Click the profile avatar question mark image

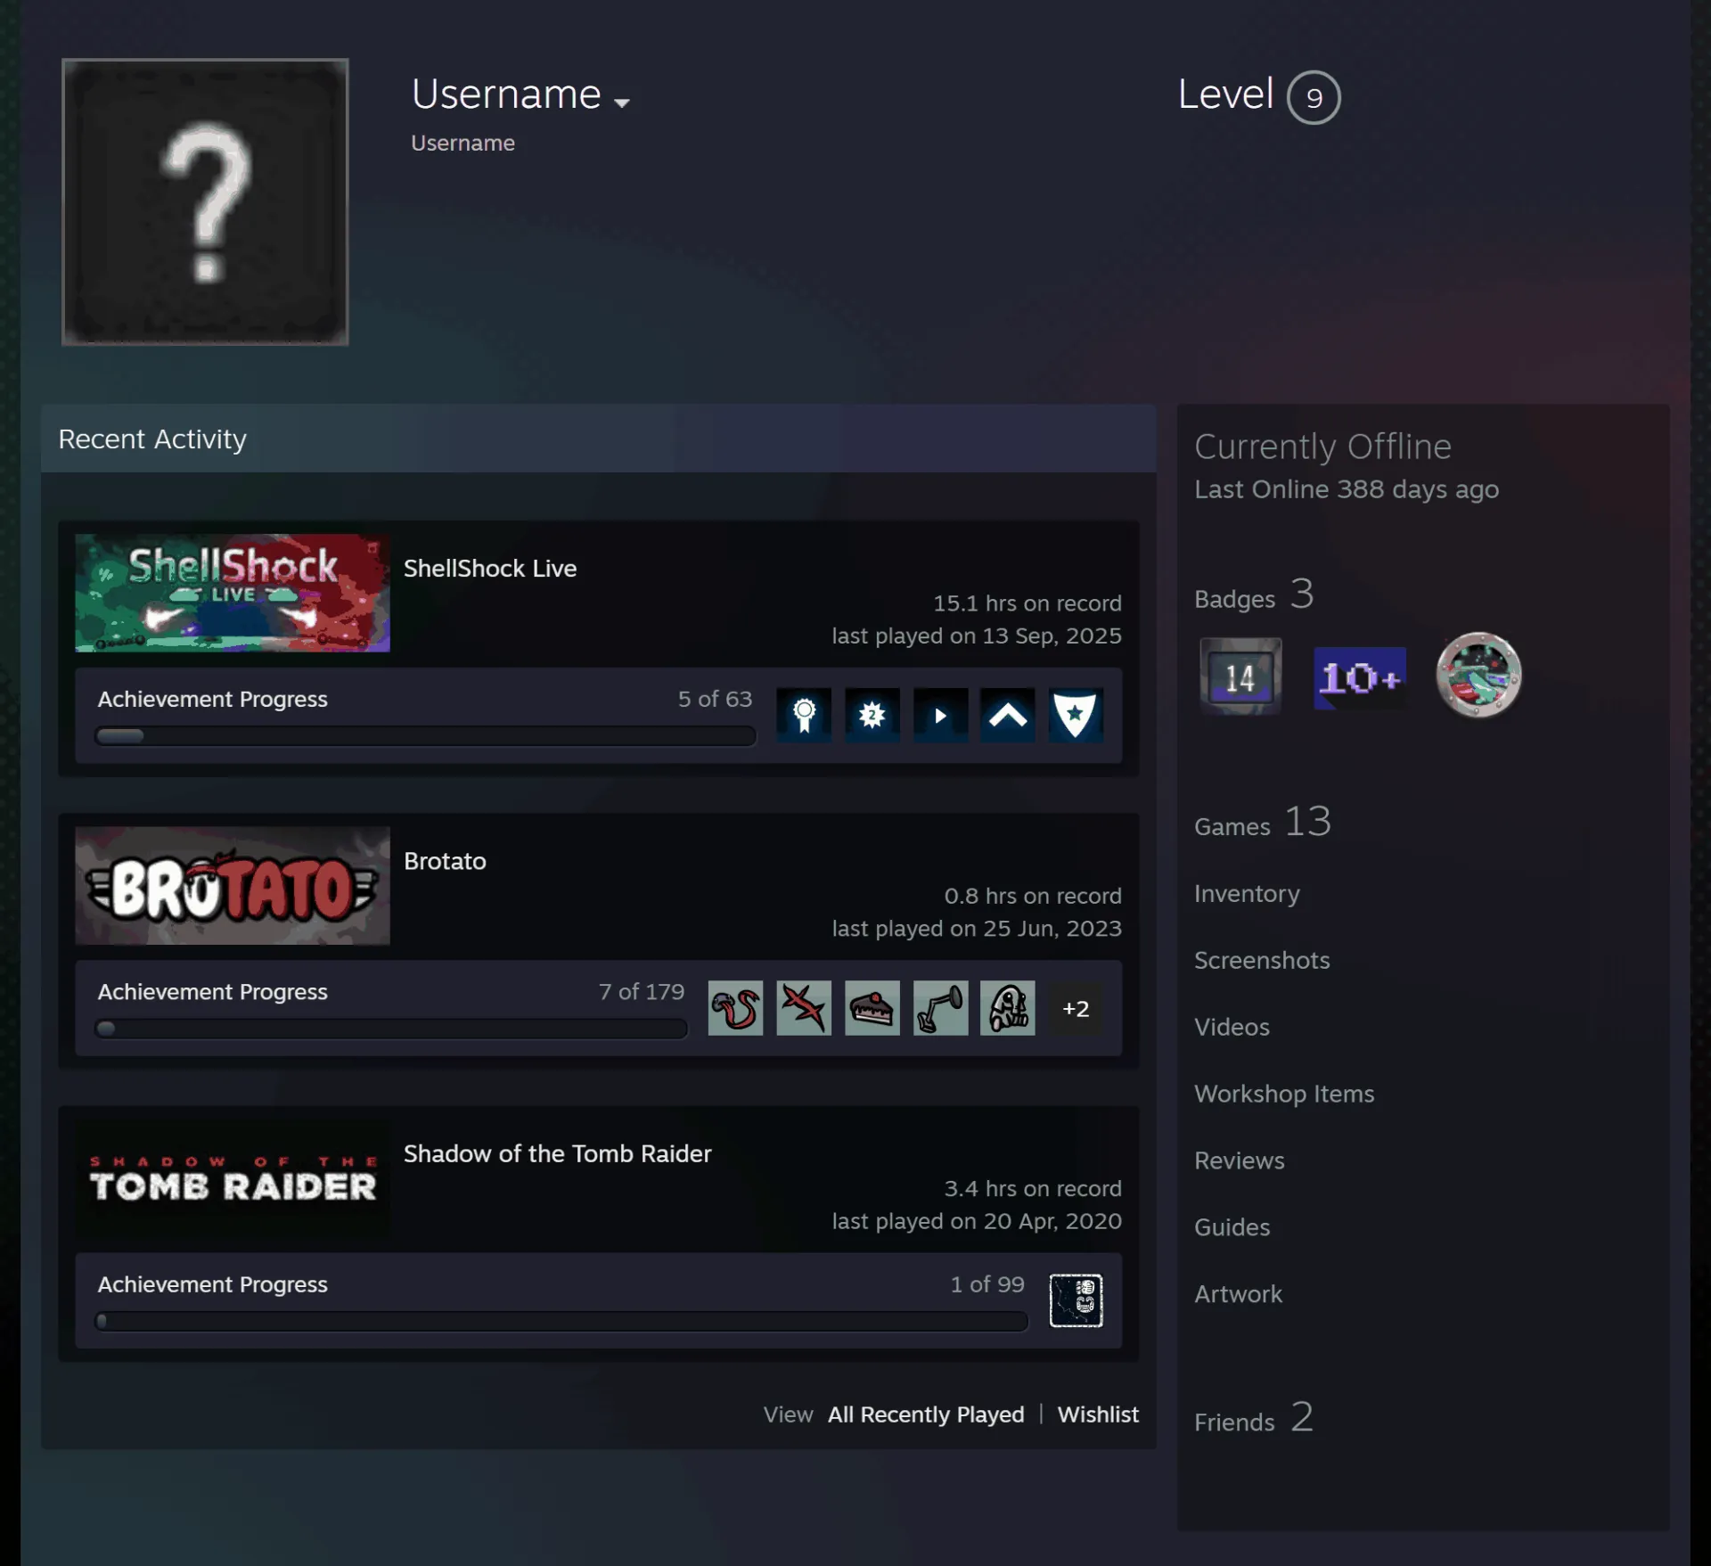pos(205,202)
